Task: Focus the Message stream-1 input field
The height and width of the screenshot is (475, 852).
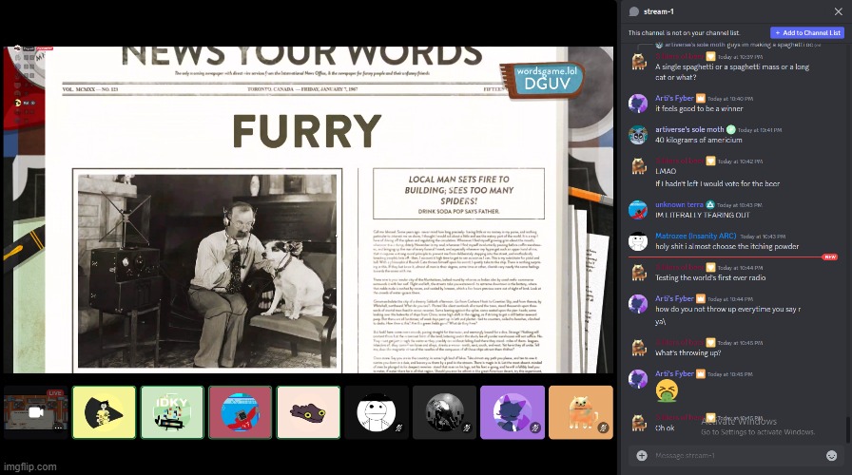Action: pyautogui.click(x=736, y=455)
